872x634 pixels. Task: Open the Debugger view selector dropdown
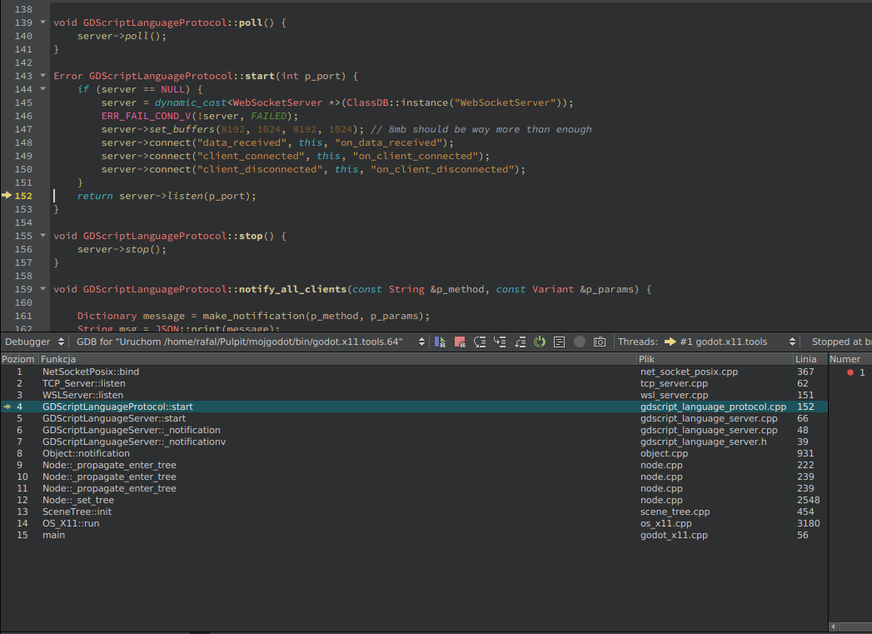34,342
